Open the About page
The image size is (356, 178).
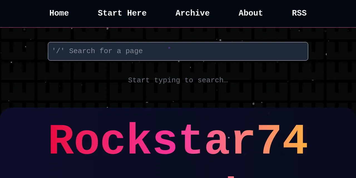coord(251,13)
